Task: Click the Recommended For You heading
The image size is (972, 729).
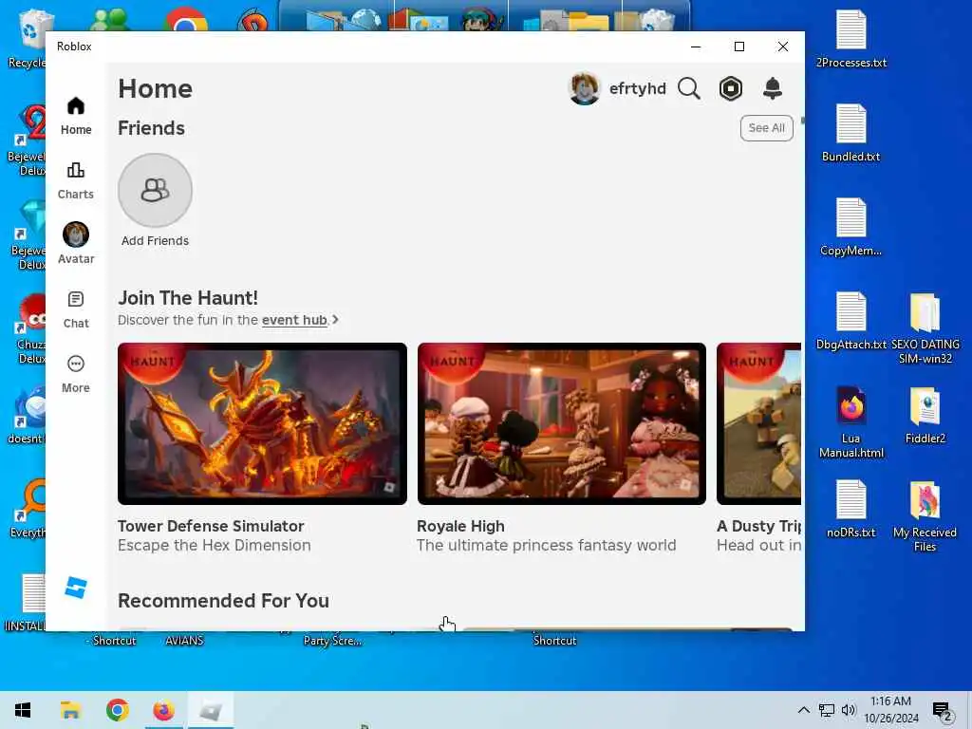Action: click(223, 601)
